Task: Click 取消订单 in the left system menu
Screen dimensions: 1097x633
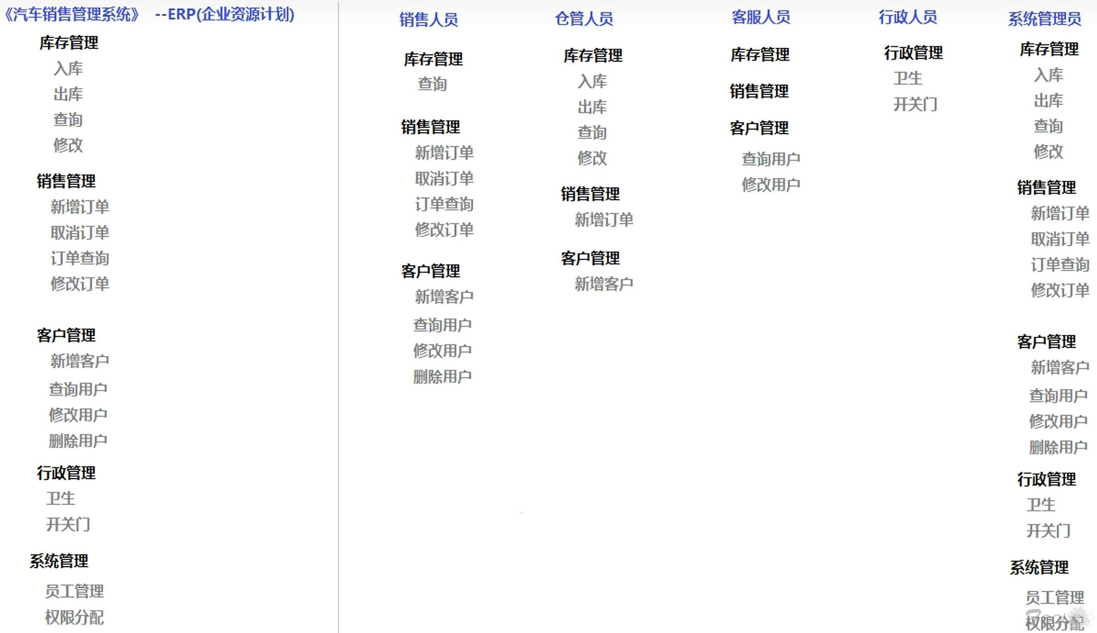Action: [x=80, y=233]
